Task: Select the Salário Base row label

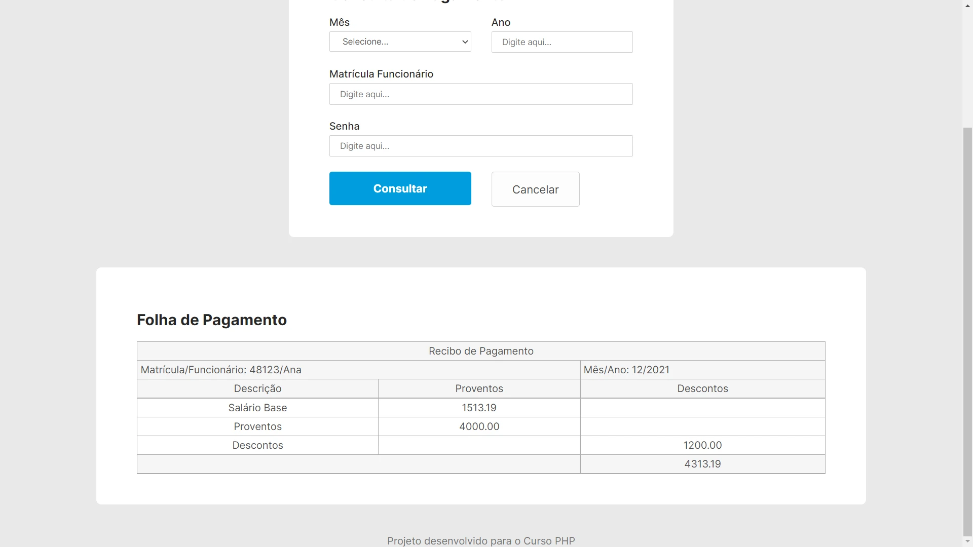Action: (257, 408)
